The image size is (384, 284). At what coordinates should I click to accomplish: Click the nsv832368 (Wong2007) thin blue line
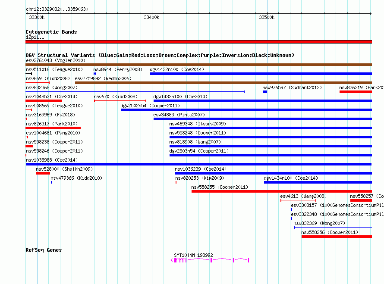pyautogui.click(x=135, y=92)
